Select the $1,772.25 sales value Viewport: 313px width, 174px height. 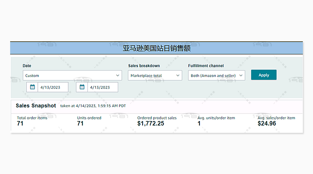click(x=150, y=124)
